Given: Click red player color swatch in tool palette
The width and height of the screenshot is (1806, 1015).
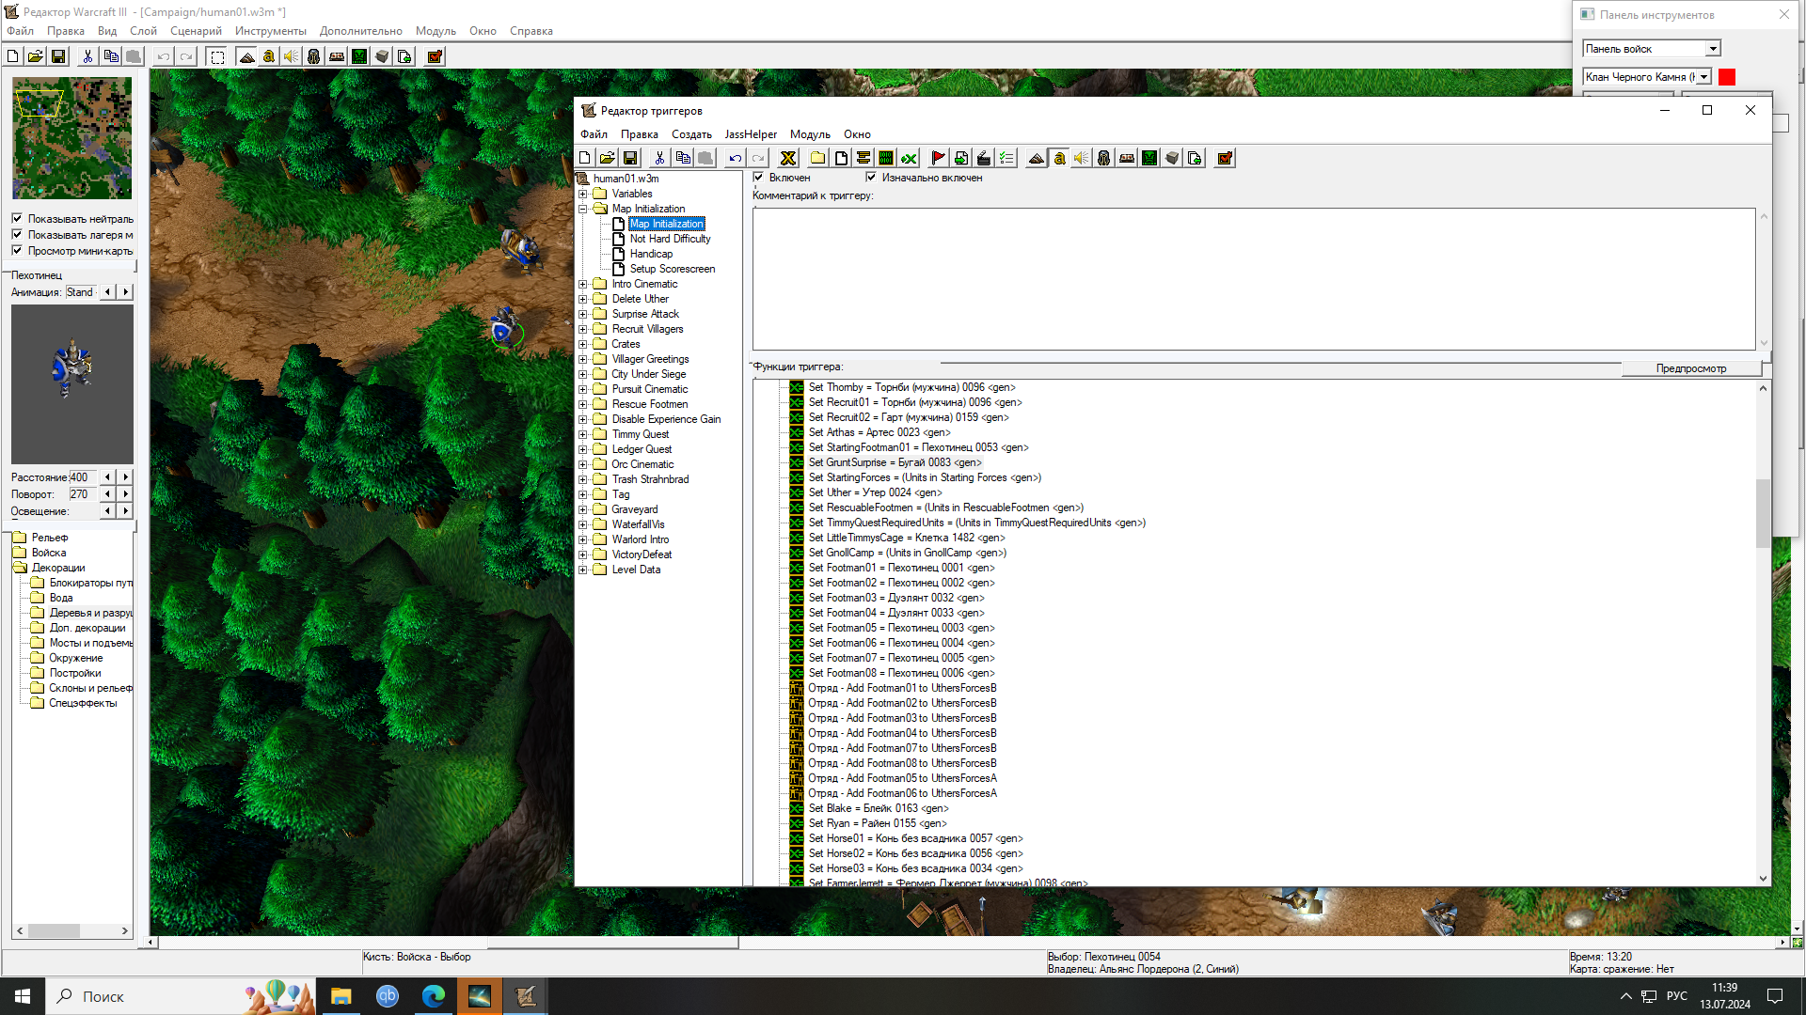Looking at the screenshot, I should coord(1727,77).
